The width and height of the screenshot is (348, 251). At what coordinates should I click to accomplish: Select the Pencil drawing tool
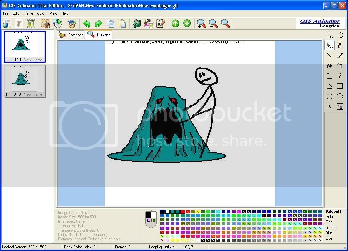(329, 45)
